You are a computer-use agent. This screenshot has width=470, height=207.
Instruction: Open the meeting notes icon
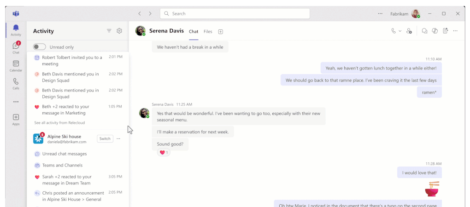coord(445,31)
